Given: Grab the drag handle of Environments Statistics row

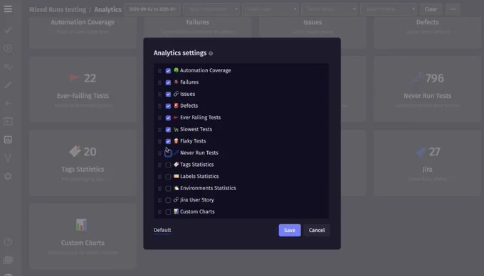Looking at the screenshot, I should pos(159,188).
